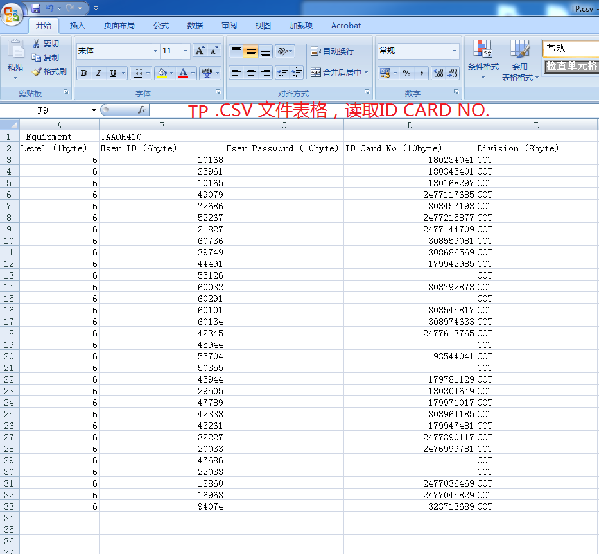
Task: Click the red font color swatch button
Action: (x=184, y=73)
